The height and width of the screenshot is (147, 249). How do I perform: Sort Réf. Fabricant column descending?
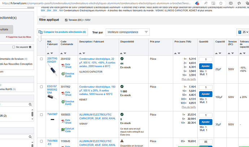point(52,53)
